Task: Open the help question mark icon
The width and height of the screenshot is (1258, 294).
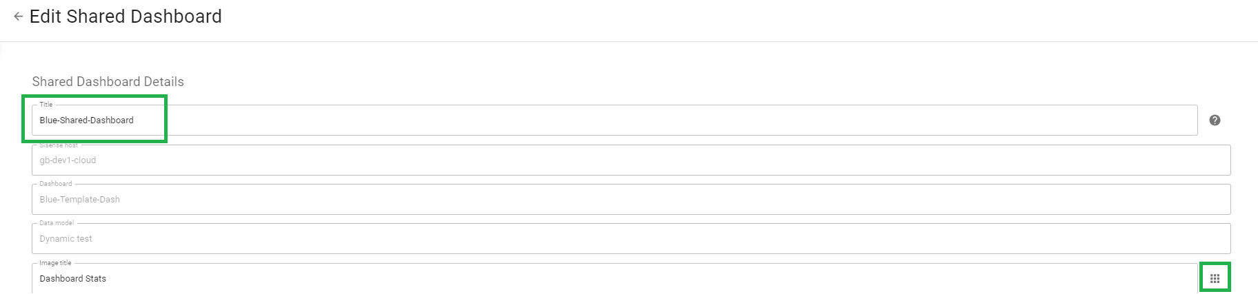Action: click(1215, 120)
